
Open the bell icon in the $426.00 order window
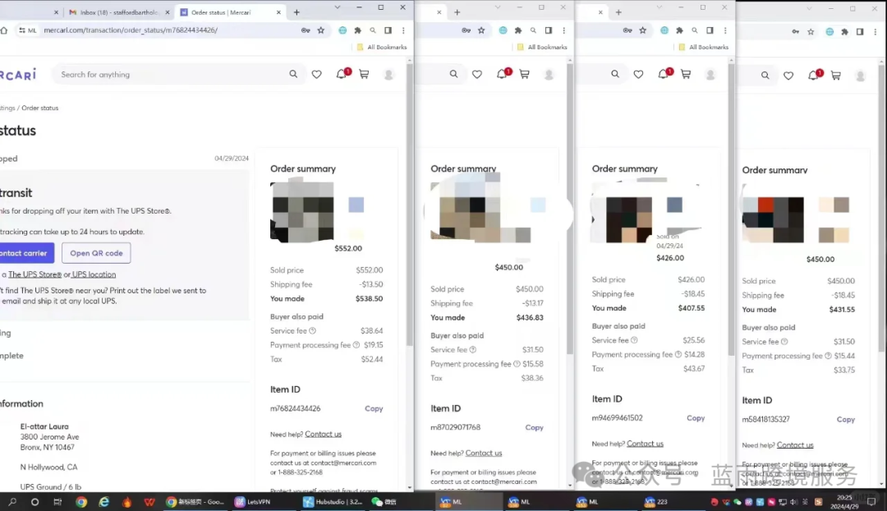click(x=664, y=74)
